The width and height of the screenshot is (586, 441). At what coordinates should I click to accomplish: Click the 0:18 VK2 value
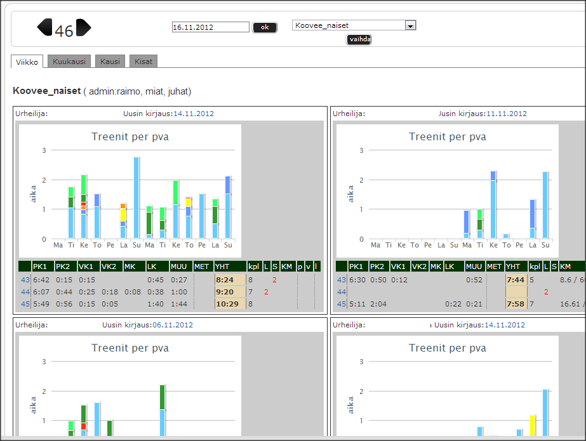[x=109, y=292]
